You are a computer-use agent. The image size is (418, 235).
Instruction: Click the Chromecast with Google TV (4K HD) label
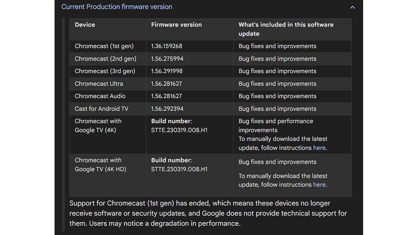pyautogui.click(x=98, y=164)
